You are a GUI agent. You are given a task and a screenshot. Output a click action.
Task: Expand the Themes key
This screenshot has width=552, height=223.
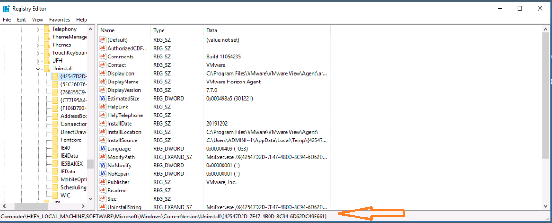(x=38, y=45)
